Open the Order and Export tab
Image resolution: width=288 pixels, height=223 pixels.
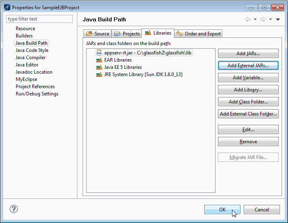point(199,34)
